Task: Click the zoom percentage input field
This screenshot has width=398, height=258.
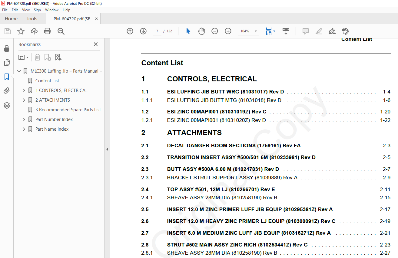Action: tap(245, 31)
